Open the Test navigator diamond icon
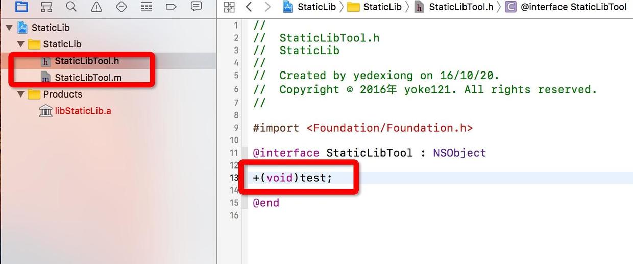 (121, 7)
